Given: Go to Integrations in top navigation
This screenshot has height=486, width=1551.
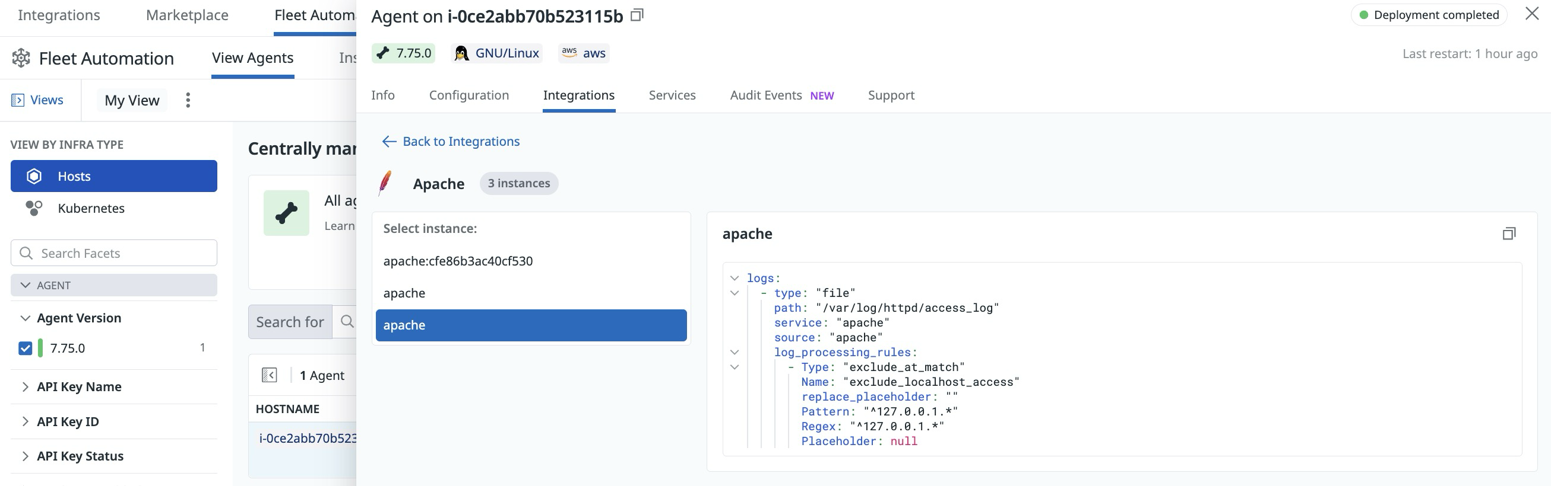Looking at the screenshot, I should [x=59, y=15].
